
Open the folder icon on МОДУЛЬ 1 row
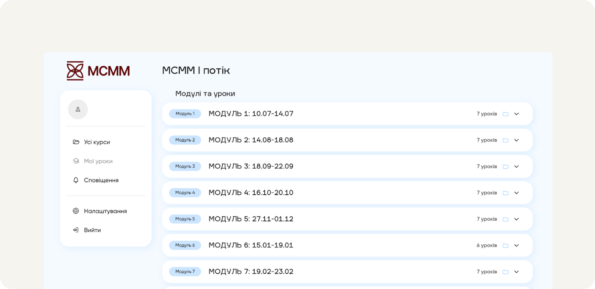click(506, 114)
